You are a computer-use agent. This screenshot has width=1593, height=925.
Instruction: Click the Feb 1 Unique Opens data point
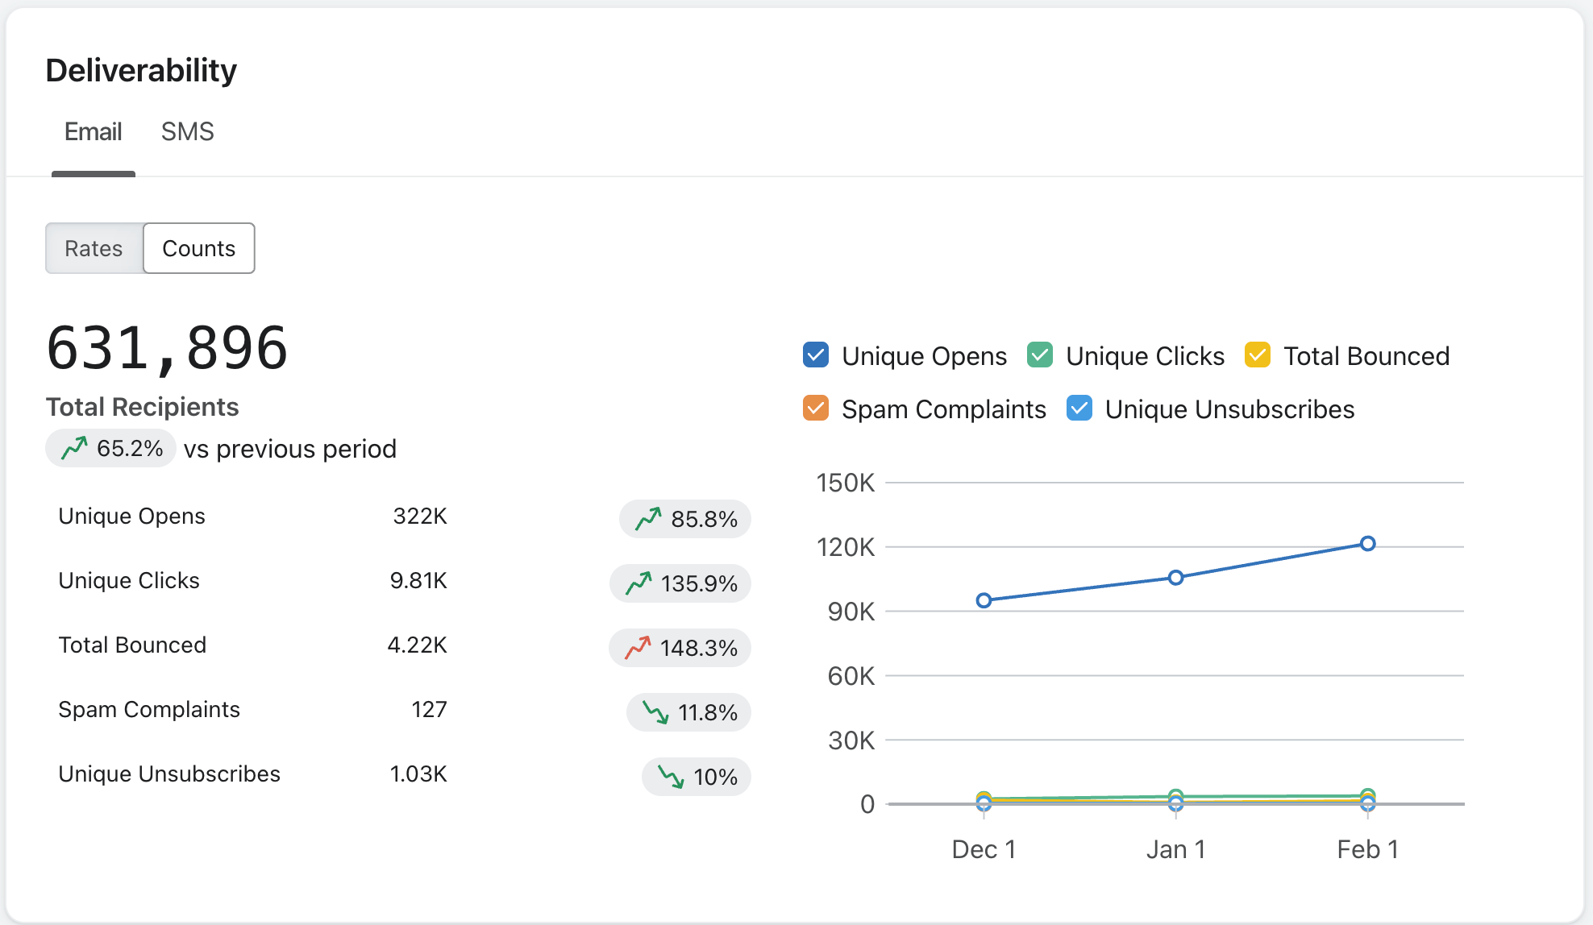click(1367, 544)
